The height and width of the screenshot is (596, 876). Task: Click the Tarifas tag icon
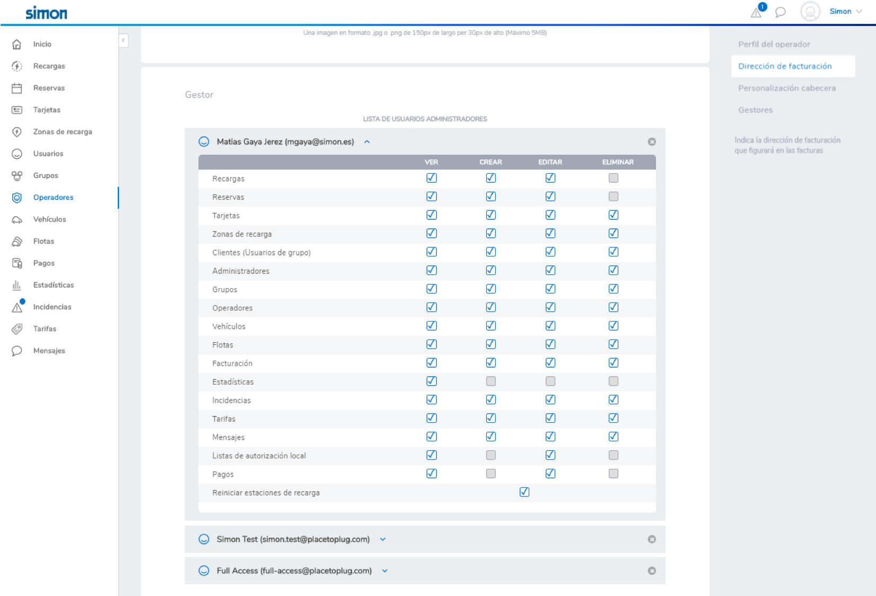click(x=17, y=329)
